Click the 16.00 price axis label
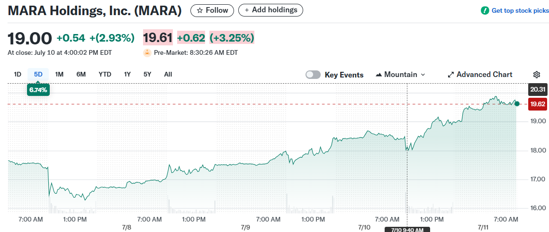Screen dimensions: 549x232 coord(538,208)
